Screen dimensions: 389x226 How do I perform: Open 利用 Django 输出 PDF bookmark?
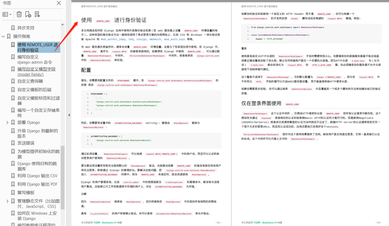pyautogui.click(x=37, y=184)
